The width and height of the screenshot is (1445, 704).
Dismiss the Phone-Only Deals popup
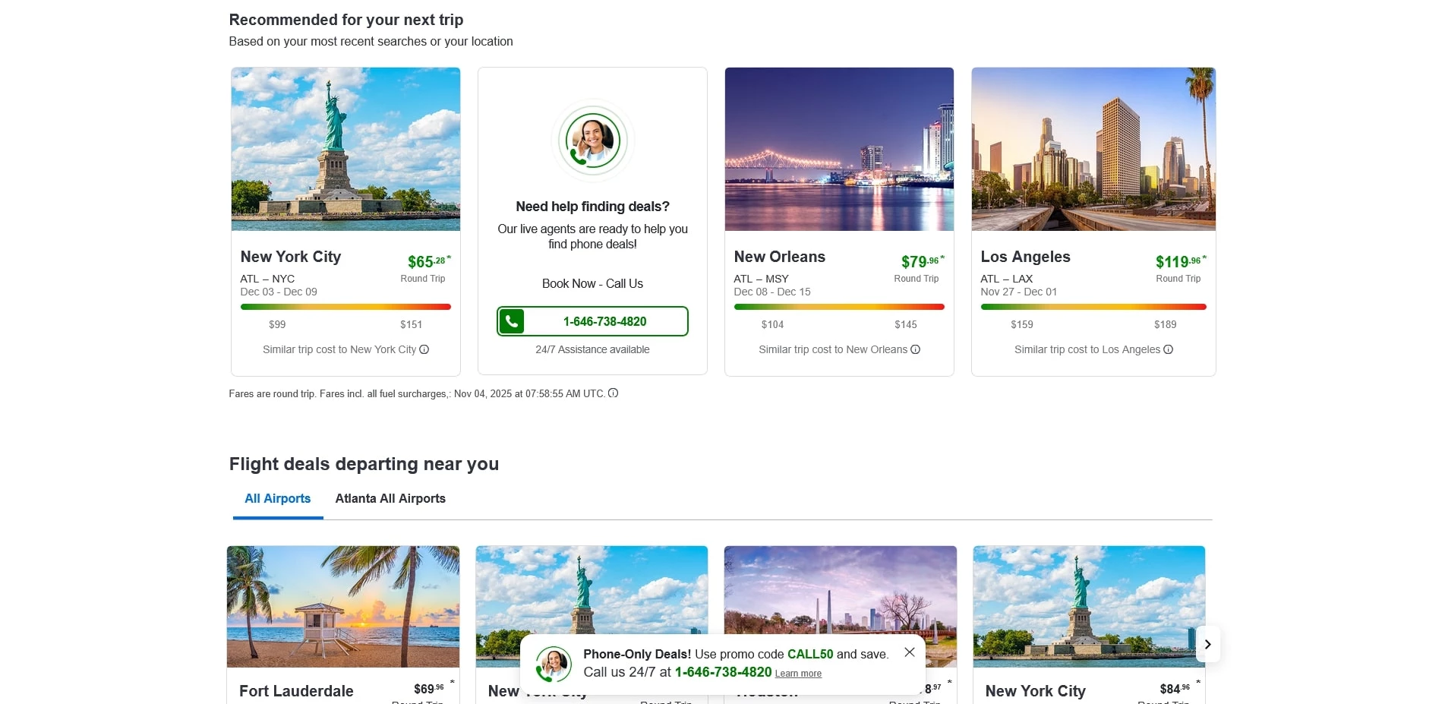(909, 652)
